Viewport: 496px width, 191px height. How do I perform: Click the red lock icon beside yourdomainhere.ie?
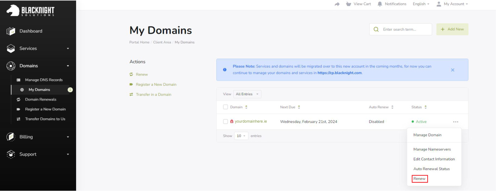[x=232, y=122]
